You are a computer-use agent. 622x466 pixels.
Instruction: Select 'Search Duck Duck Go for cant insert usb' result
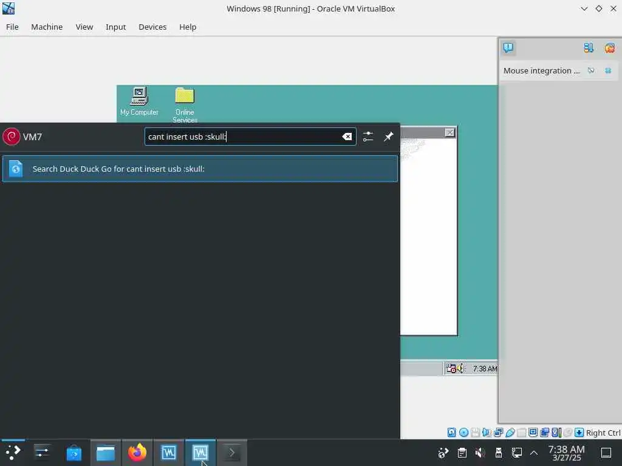point(200,169)
